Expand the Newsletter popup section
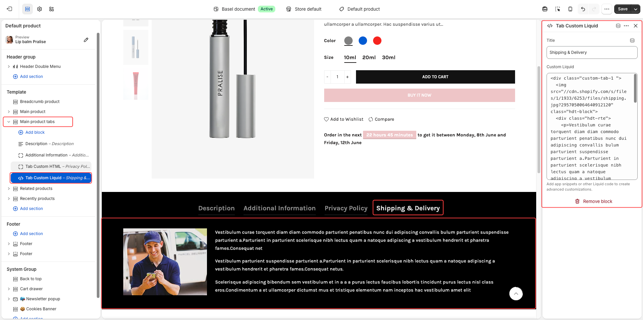Image resolution: width=643 pixels, height=320 pixels. coord(9,299)
